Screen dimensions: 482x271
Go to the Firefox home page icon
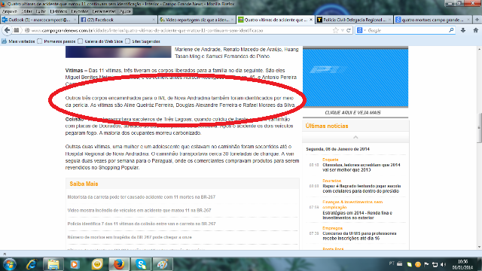point(475,30)
